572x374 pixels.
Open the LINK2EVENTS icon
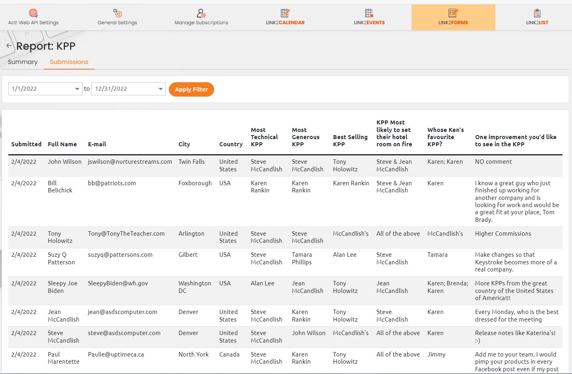pyautogui.click(x=369, y=13)
